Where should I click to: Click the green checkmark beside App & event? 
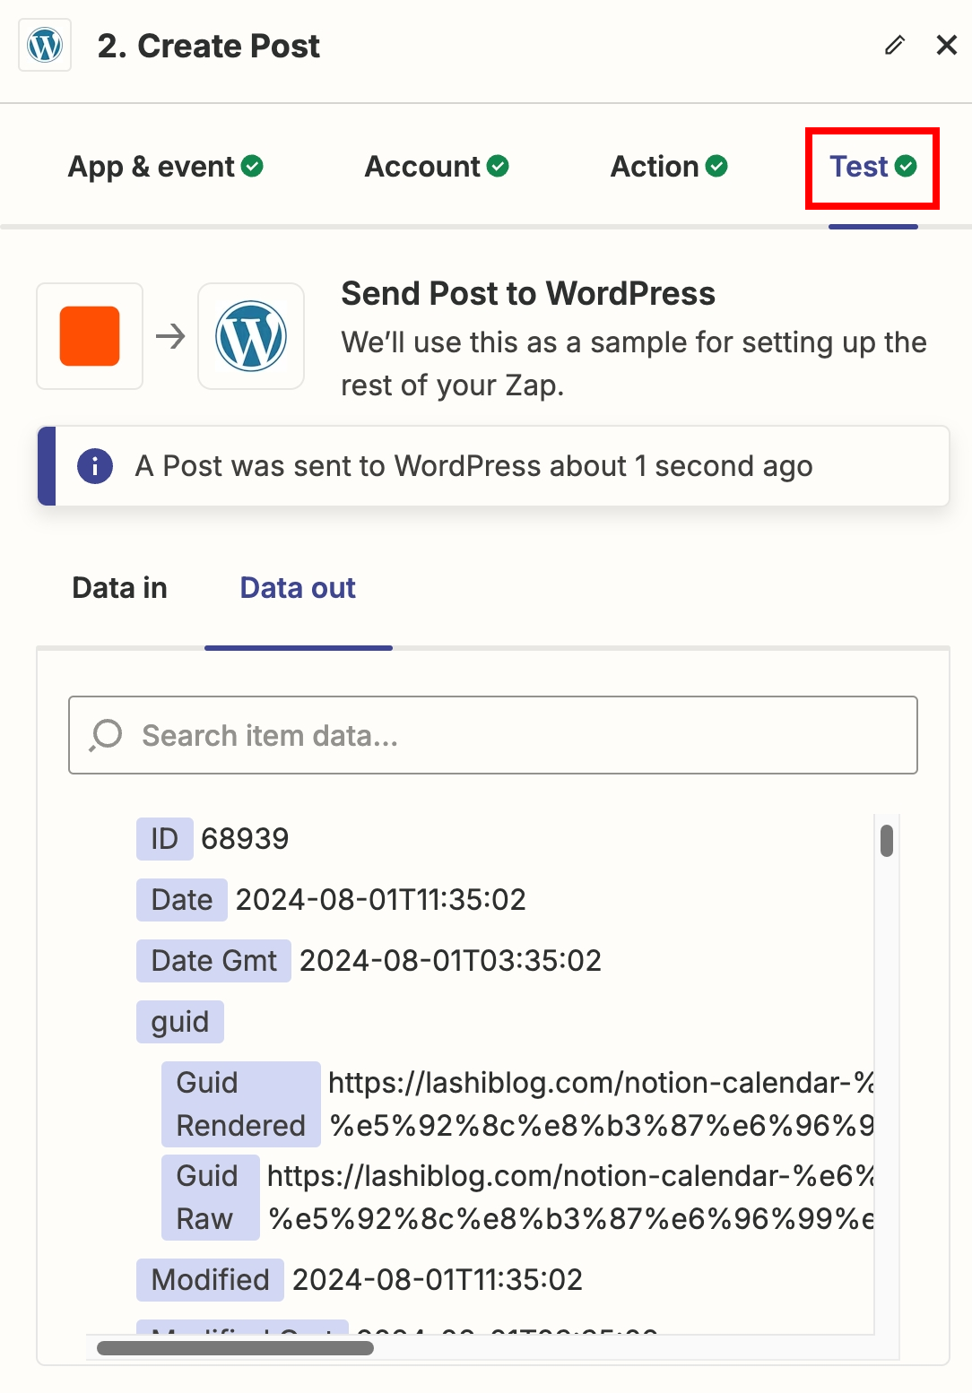253,166
